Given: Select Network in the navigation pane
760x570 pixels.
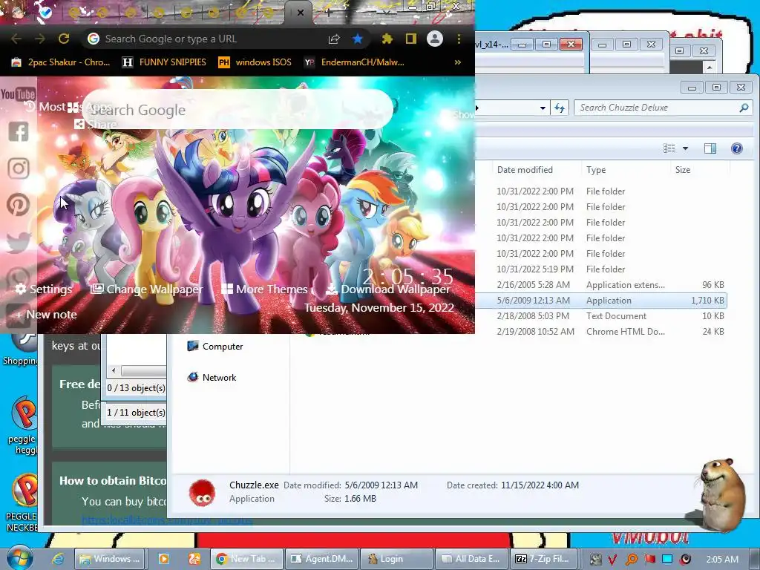Looking at the screenshot, I should tap(212, 377).
